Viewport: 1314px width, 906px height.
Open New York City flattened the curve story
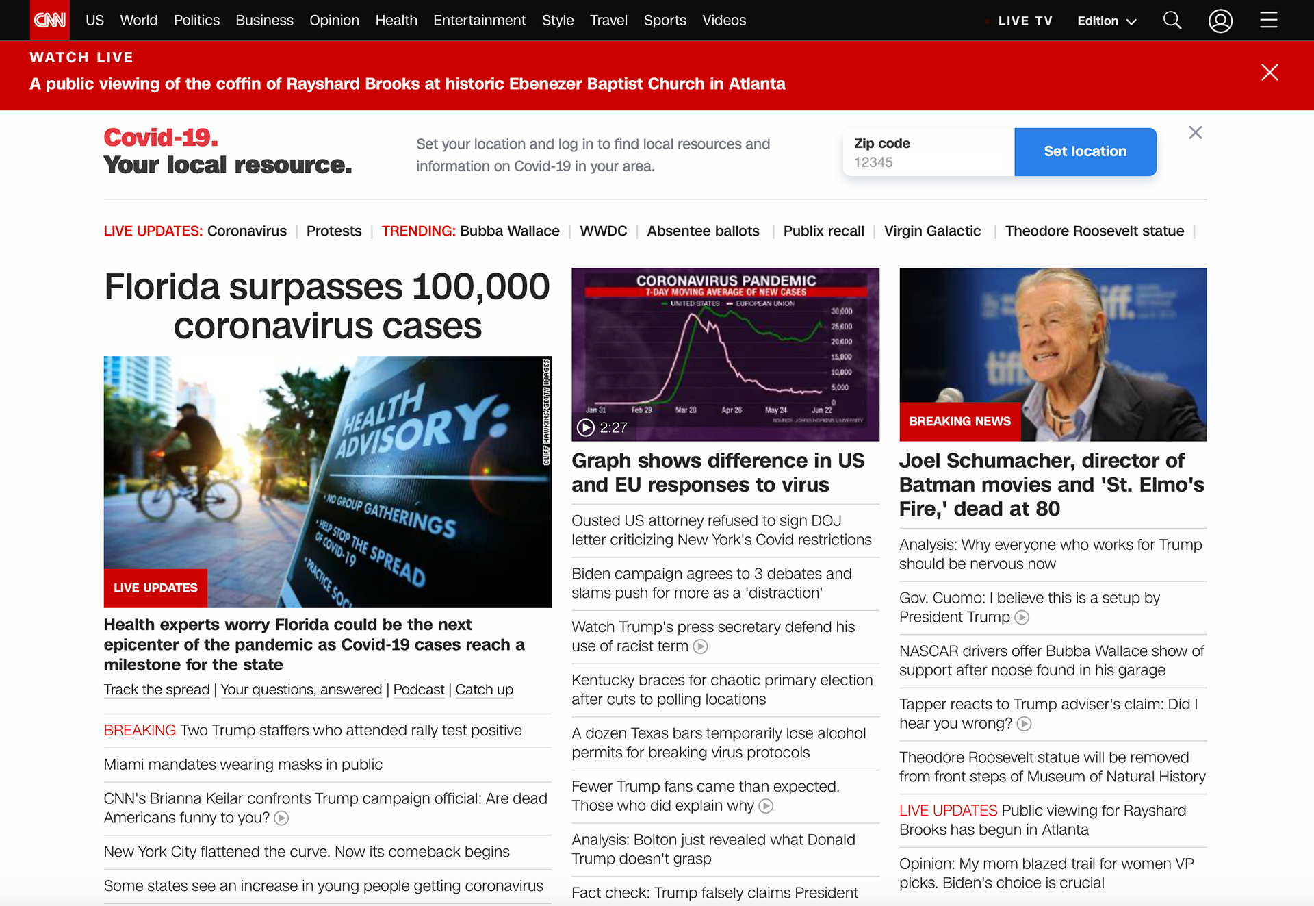click(307, 852)
